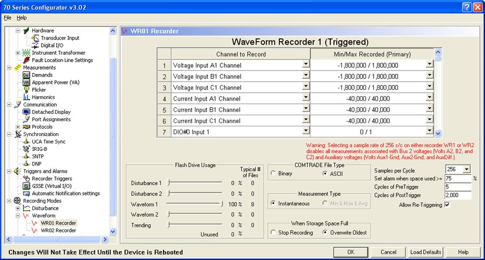This screenshot has width=485, height=260.
Task: Click the Flicker lightbulb icon
Action: [x=27, y=90]
